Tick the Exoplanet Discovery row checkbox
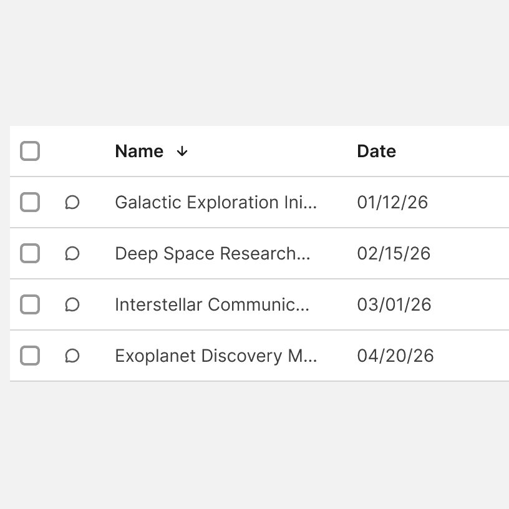The width and height of the screenshot is (509, 509). pos(30,356)
